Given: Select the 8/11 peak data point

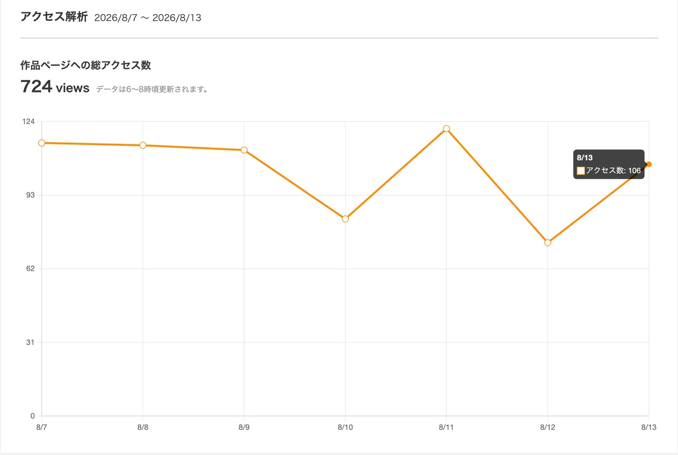Looking at the screenshot, I should coord(446,129).
